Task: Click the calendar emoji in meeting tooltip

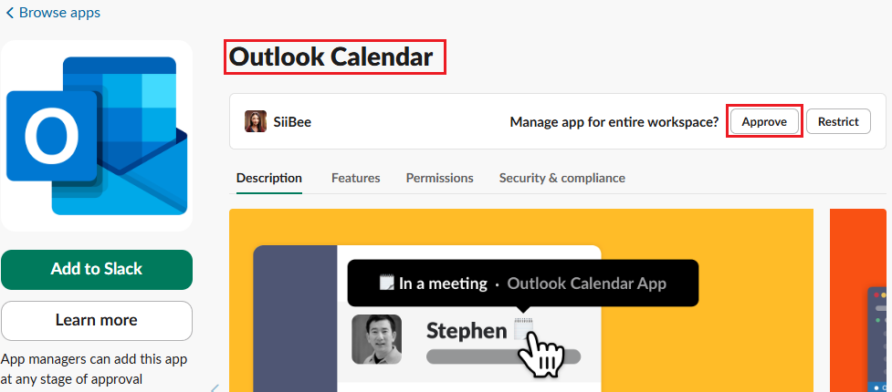Action: coord(387,283)
